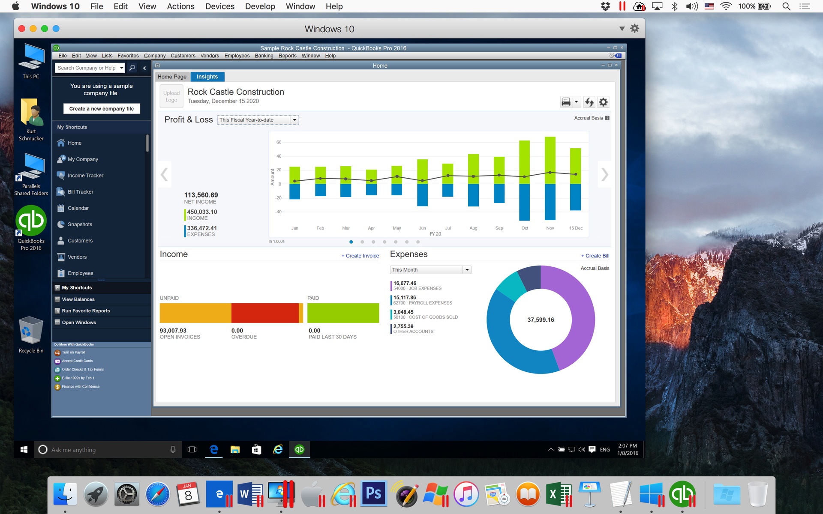Screen dimensions: 823x514
Task: Switch to Home Page tab
Action: (x=172, y=77)
